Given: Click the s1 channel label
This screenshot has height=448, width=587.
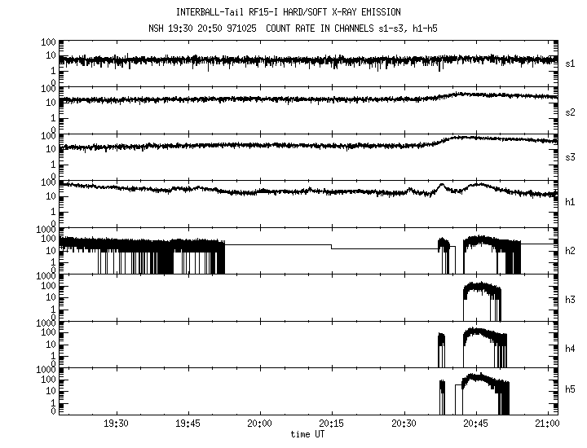Looking at the screenshot, I should (x=571, y=62).
